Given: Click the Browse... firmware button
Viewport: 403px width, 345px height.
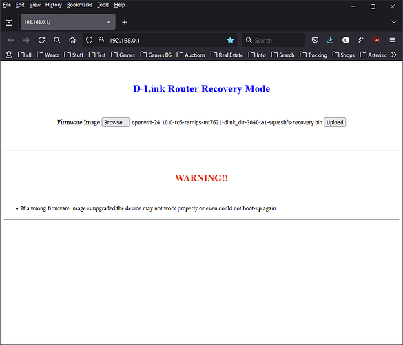Looking at the screenshot, I should point(116,122).
